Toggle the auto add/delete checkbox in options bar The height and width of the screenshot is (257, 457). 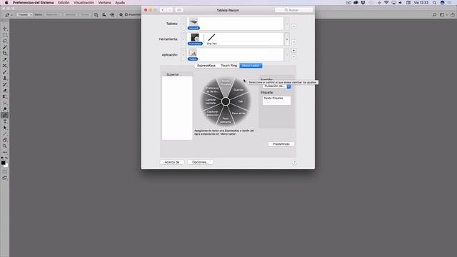pyautogui.click(x=126, y=14)
